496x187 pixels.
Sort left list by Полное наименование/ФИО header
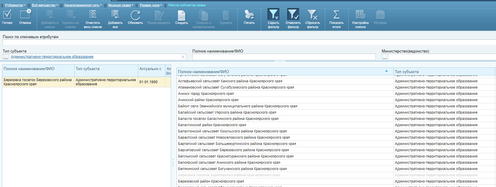(38, 71)
